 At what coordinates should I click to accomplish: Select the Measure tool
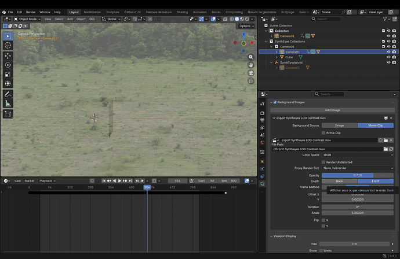tap(8, 103)
